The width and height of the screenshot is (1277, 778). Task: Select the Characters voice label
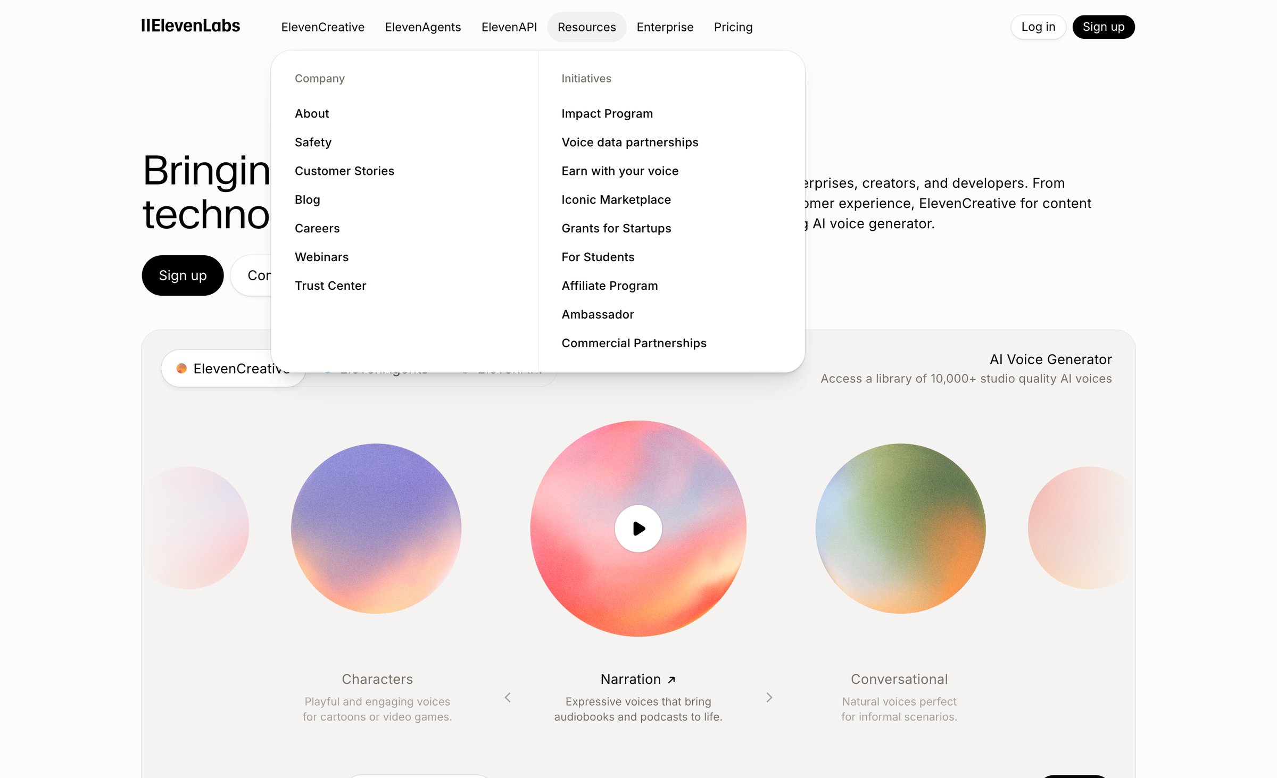click(x=377, y=679)
